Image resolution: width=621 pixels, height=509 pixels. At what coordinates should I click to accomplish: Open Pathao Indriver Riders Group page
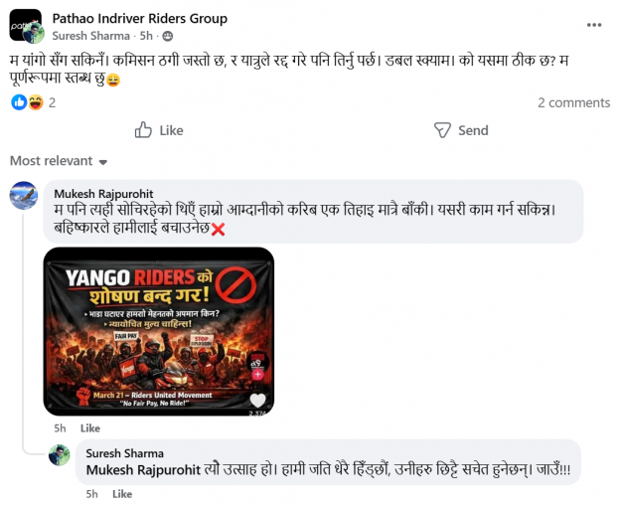click(x=140, y=18)
